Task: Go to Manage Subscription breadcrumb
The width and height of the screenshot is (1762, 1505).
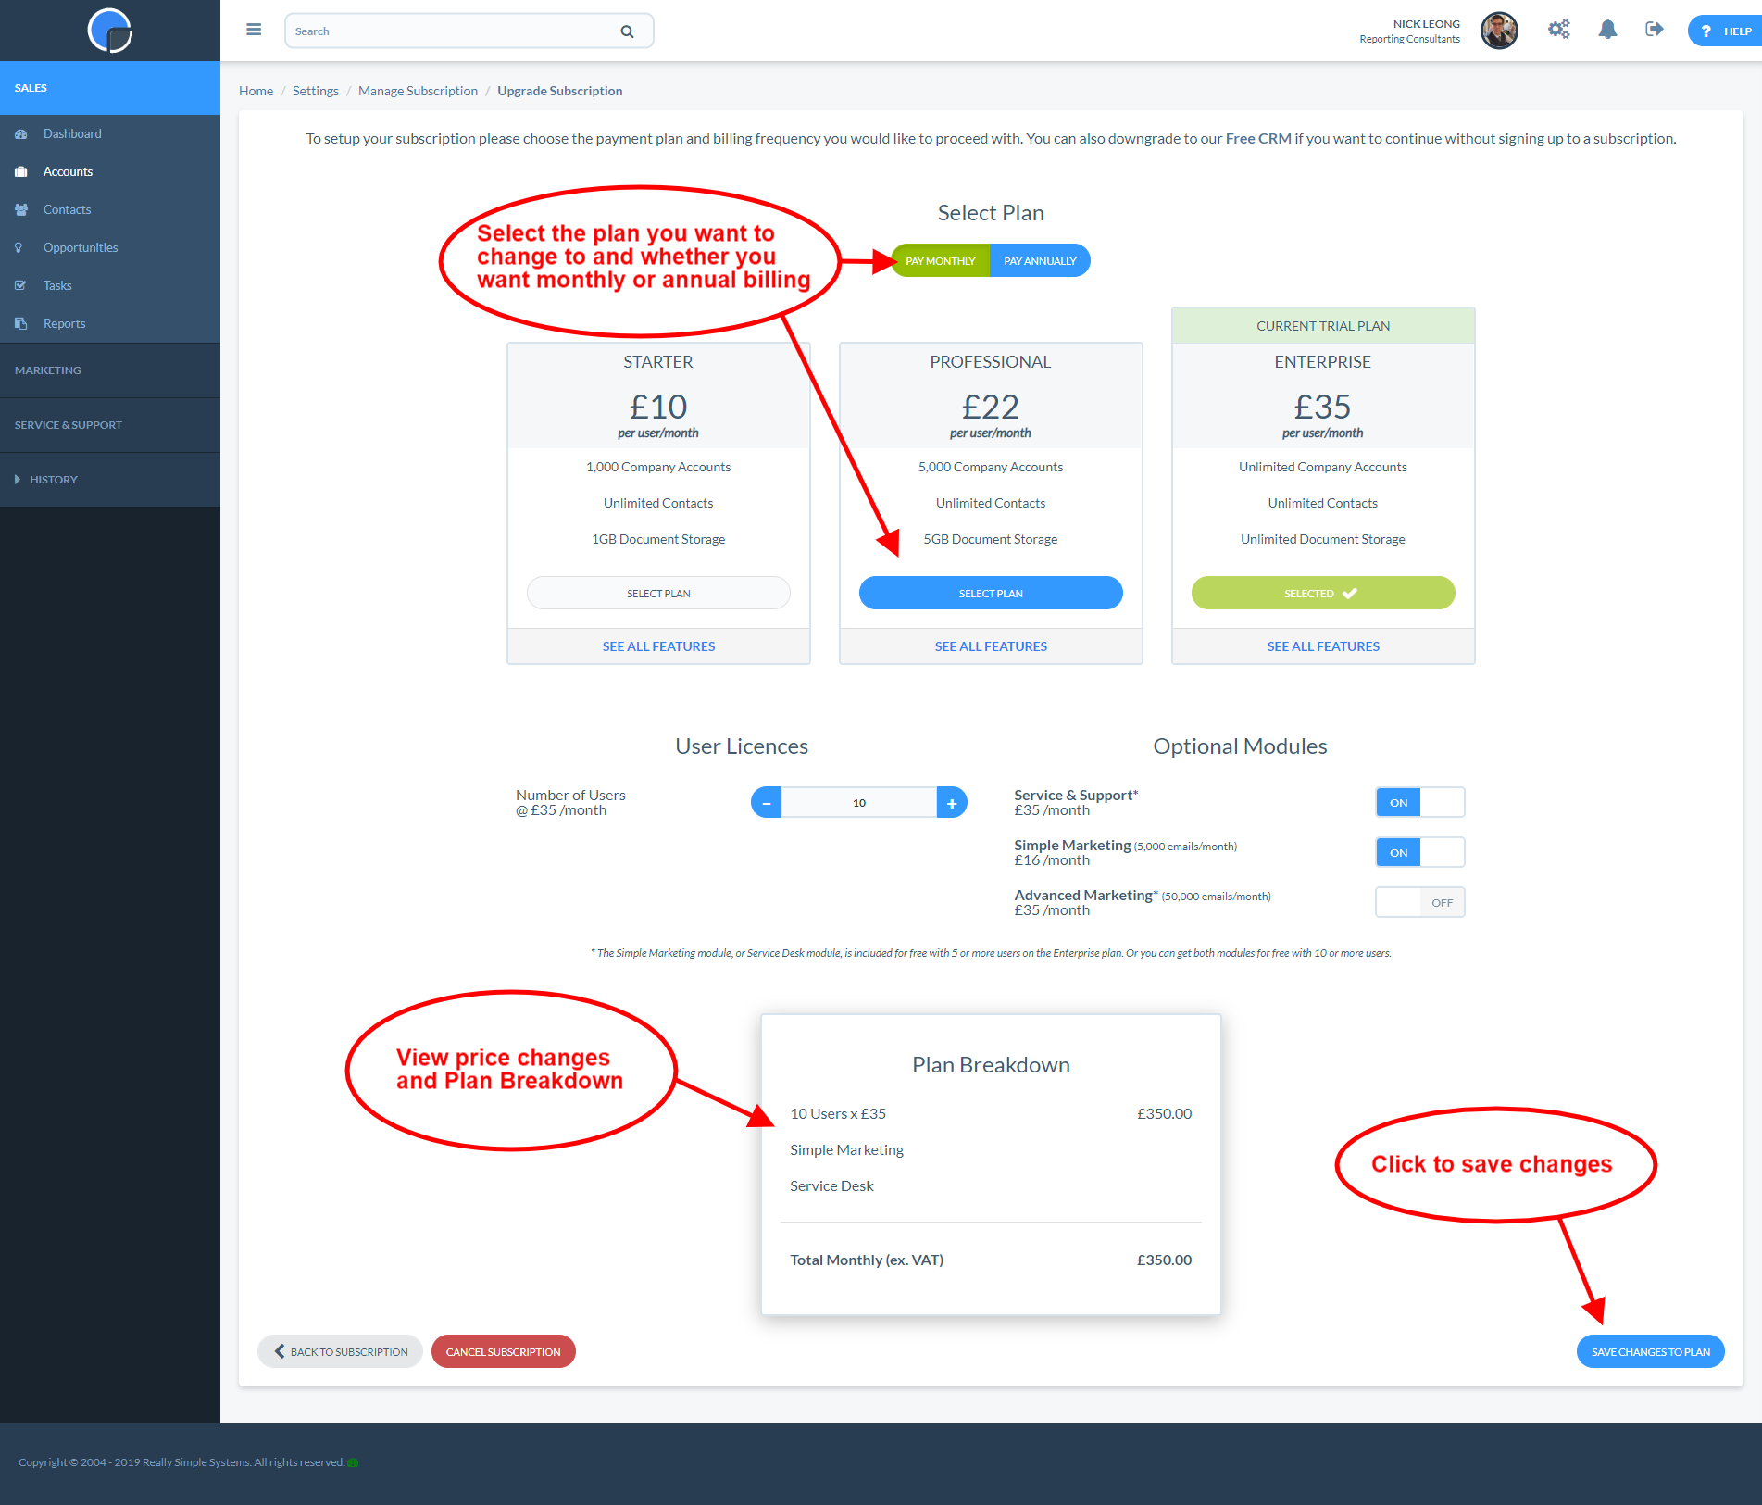Action: pos(418,91)
